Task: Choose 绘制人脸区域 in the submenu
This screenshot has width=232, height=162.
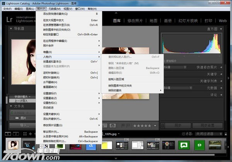Action: [121, 79]
